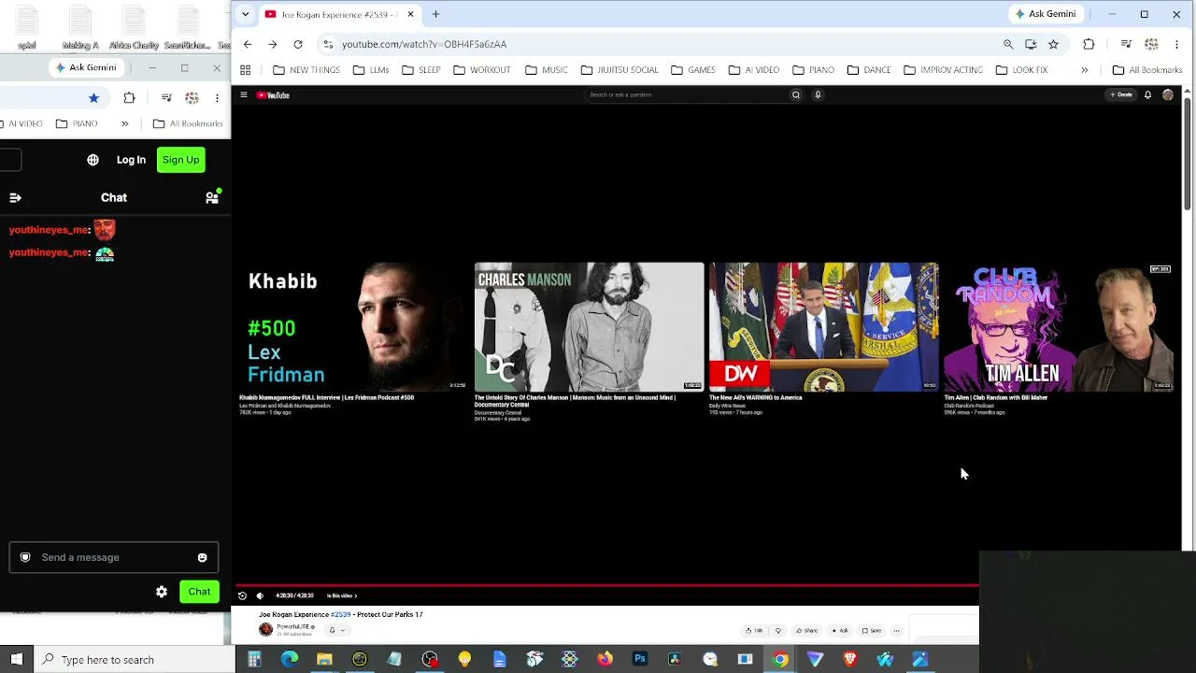Open the media control icon in Chrome toolbar
The width and height of the screenshot is (1196, 673).
pyautogui.click(x=1126, y=44)
